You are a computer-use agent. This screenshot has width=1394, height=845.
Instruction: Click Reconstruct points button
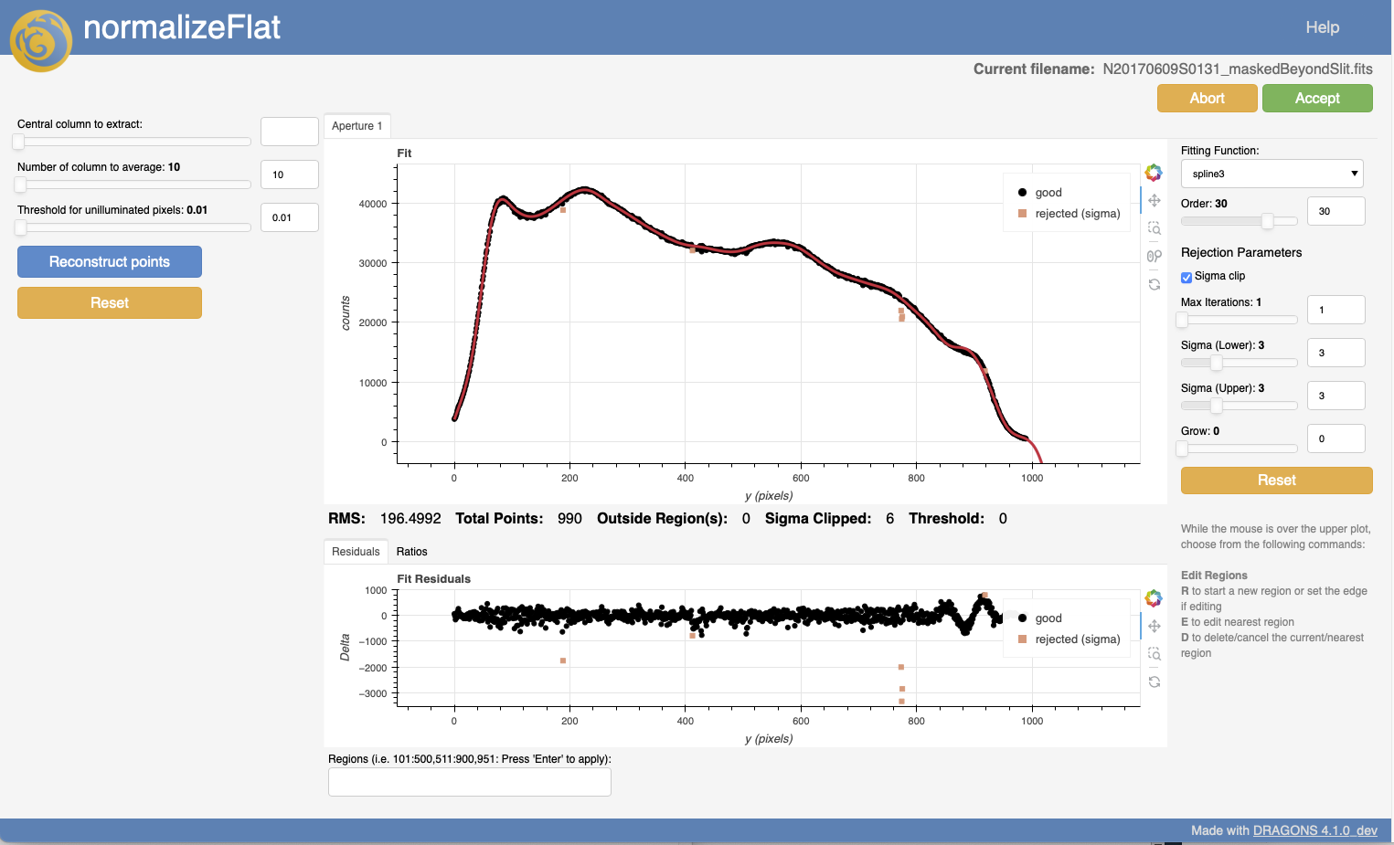110,262
